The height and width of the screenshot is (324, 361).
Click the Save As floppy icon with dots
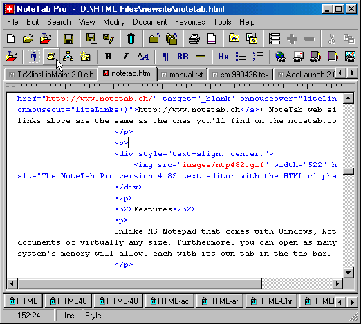91,39
